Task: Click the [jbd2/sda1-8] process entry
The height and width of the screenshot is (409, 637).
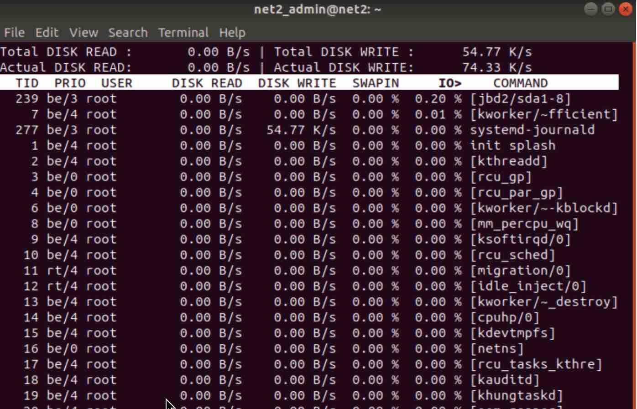Action: pos(520,99)
